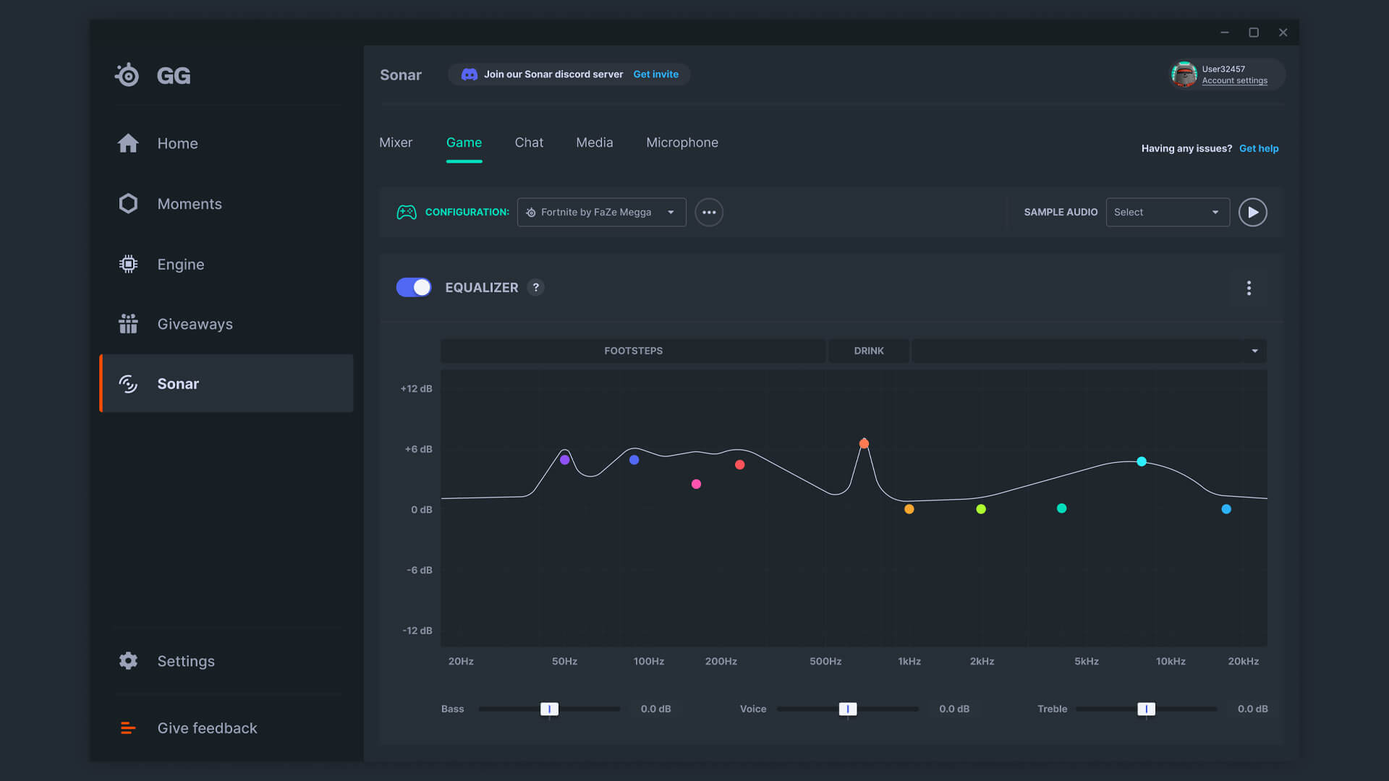Image resolution: width=1389 pixels, height=781 pixels.
Task: Click the Get invite Discord link
Action: 655,74
